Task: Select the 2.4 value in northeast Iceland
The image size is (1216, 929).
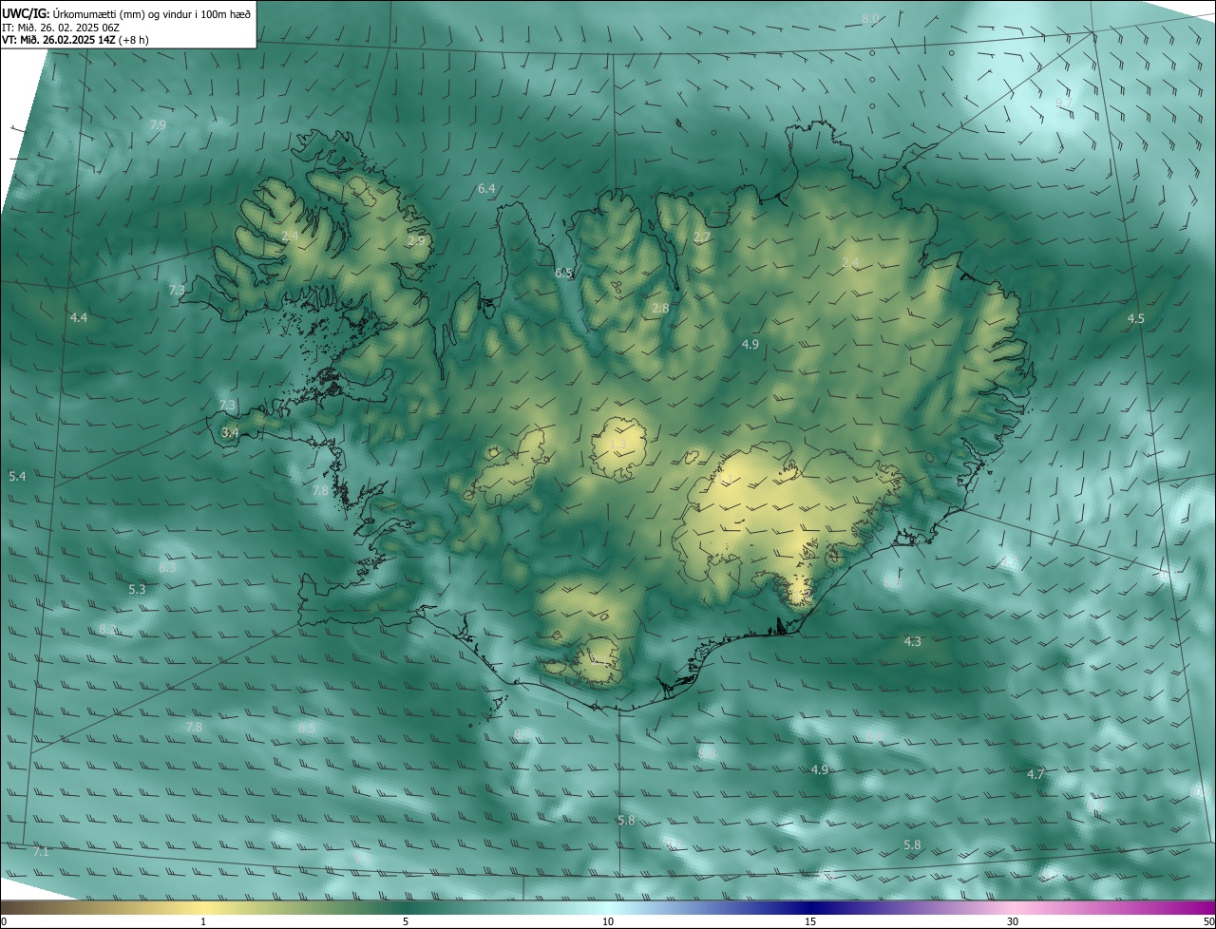Action: [850, 262]
